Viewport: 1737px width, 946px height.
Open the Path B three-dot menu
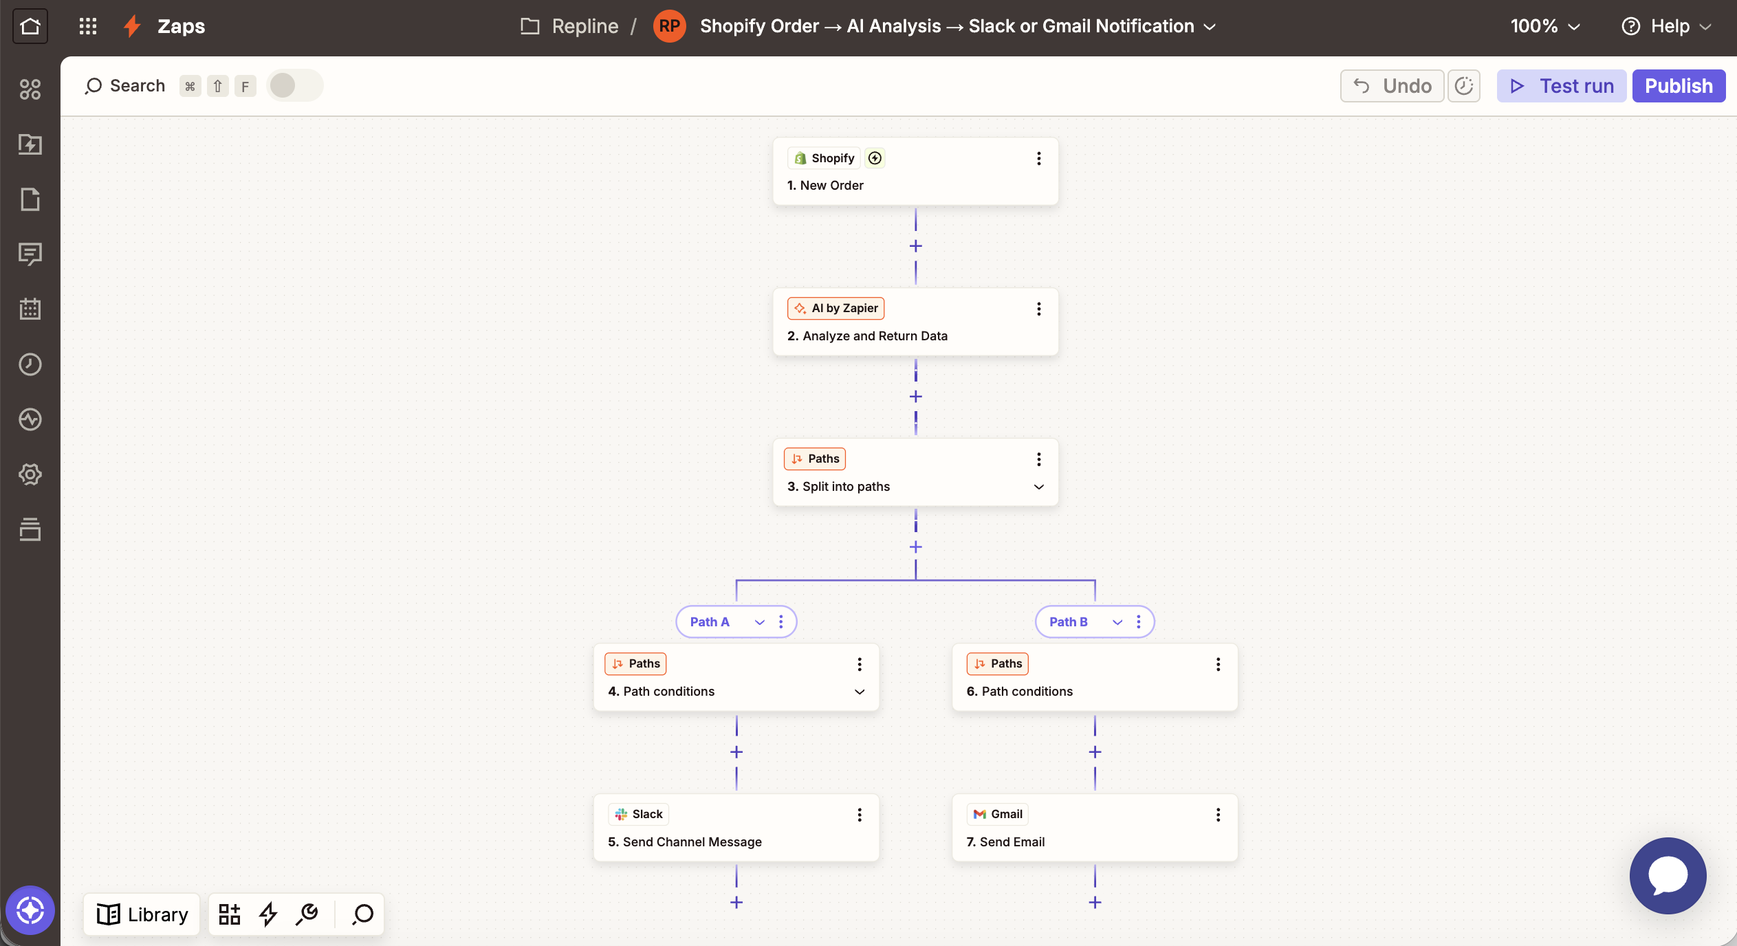click(x=1139, y=621)
